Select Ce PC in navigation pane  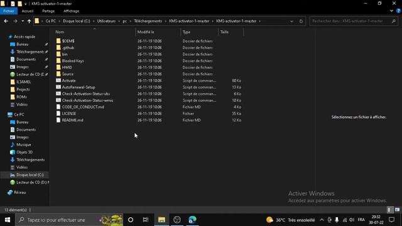coord(19,114)
